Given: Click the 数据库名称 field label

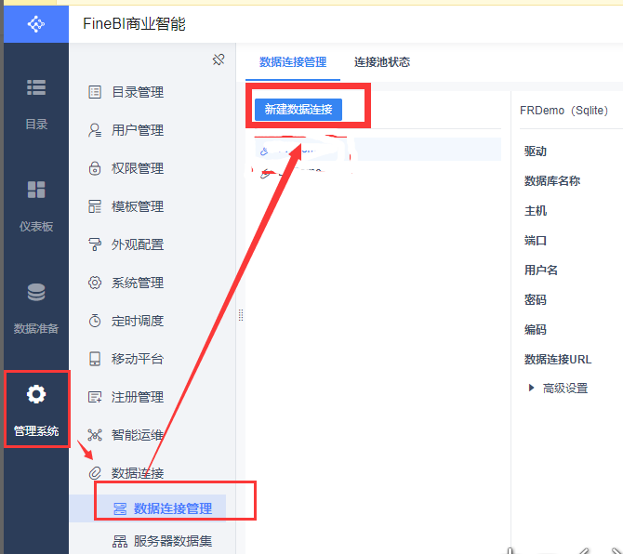Looking at the screenshot, I should (x=552, y=181).
